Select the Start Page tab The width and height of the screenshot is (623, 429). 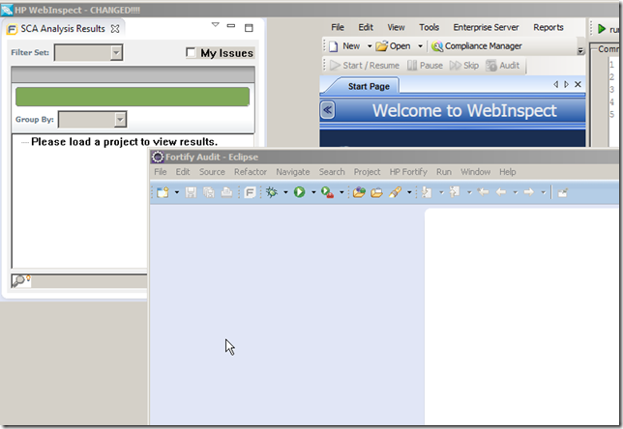click(369, 86)
